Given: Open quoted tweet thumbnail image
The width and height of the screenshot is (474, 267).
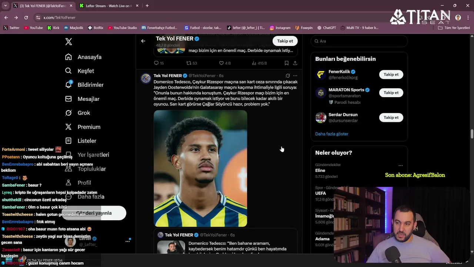Looking at the screenshot, I should (171, 248).
